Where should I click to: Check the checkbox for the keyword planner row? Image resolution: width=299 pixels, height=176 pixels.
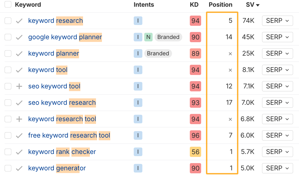8,53
